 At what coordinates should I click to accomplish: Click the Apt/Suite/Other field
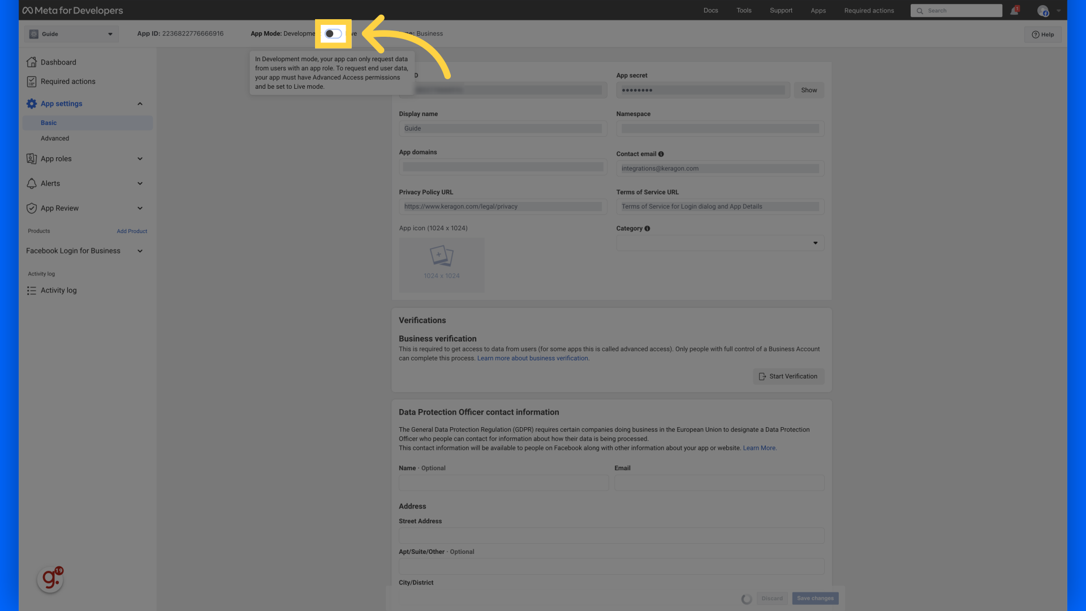[x=611, y=566]
